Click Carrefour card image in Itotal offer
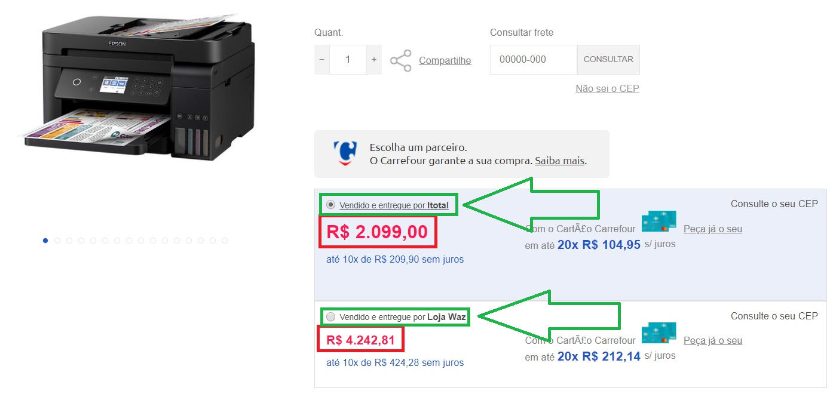The height and width of the screenshot is (394, 833). tap(659, 221)
